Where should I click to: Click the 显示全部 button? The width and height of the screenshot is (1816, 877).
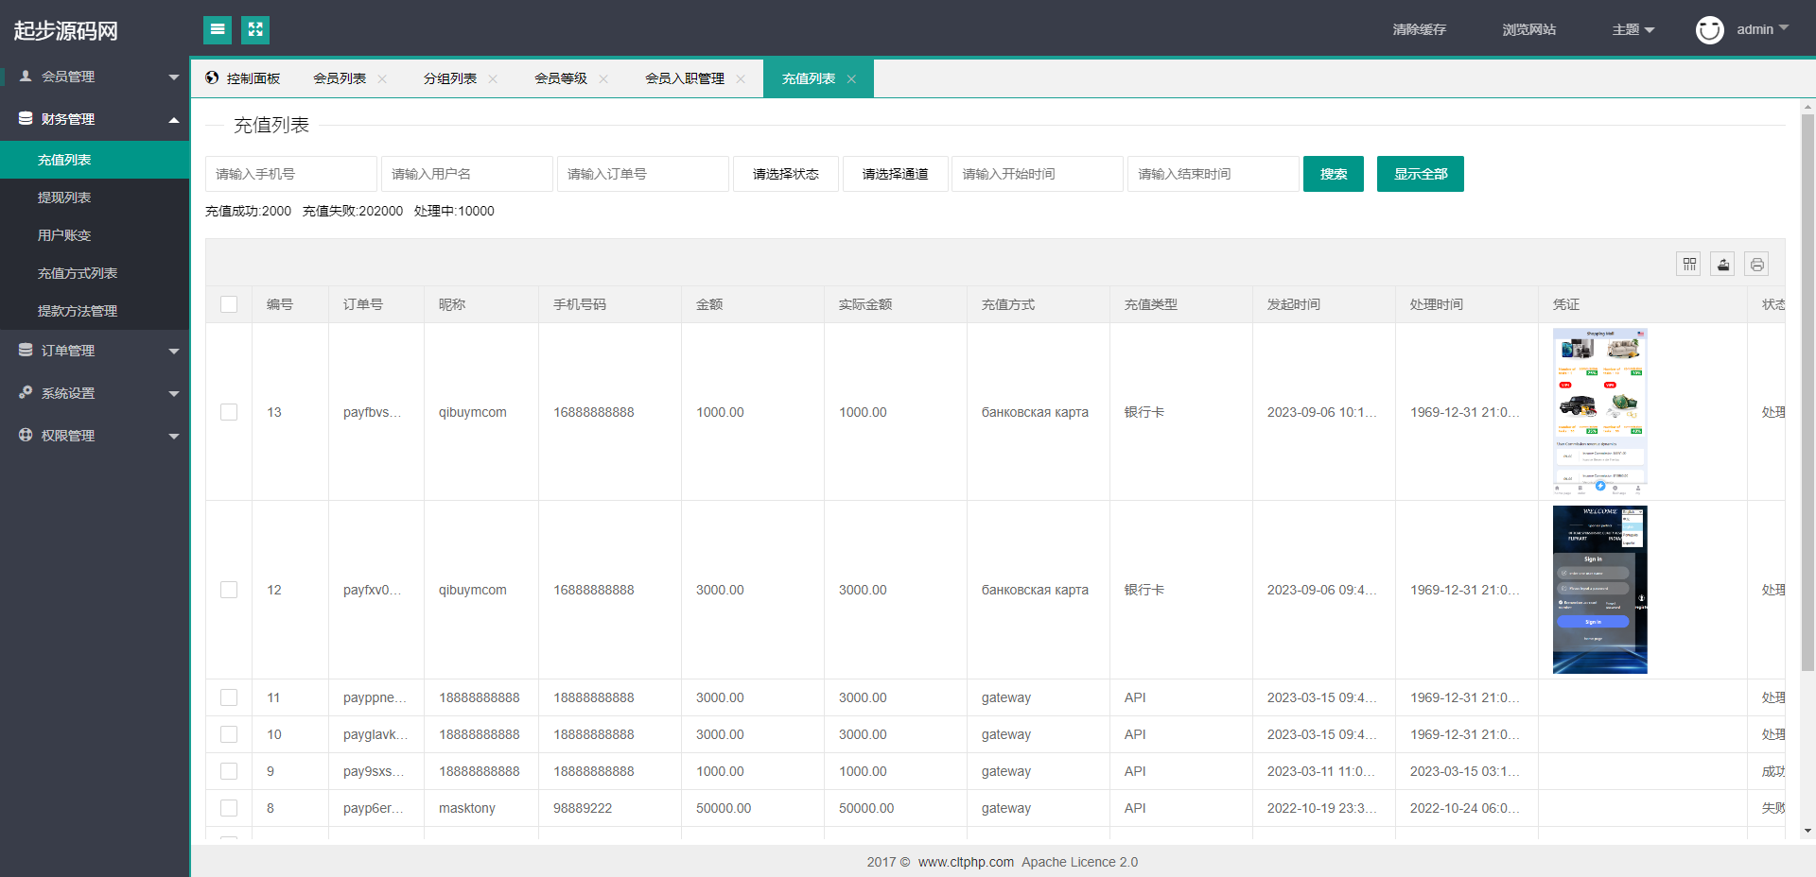[x=1420, y=174]
